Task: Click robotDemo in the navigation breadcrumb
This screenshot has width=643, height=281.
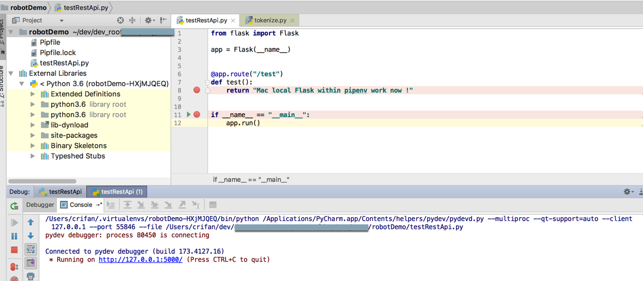Action: click(x=24, y=8)
